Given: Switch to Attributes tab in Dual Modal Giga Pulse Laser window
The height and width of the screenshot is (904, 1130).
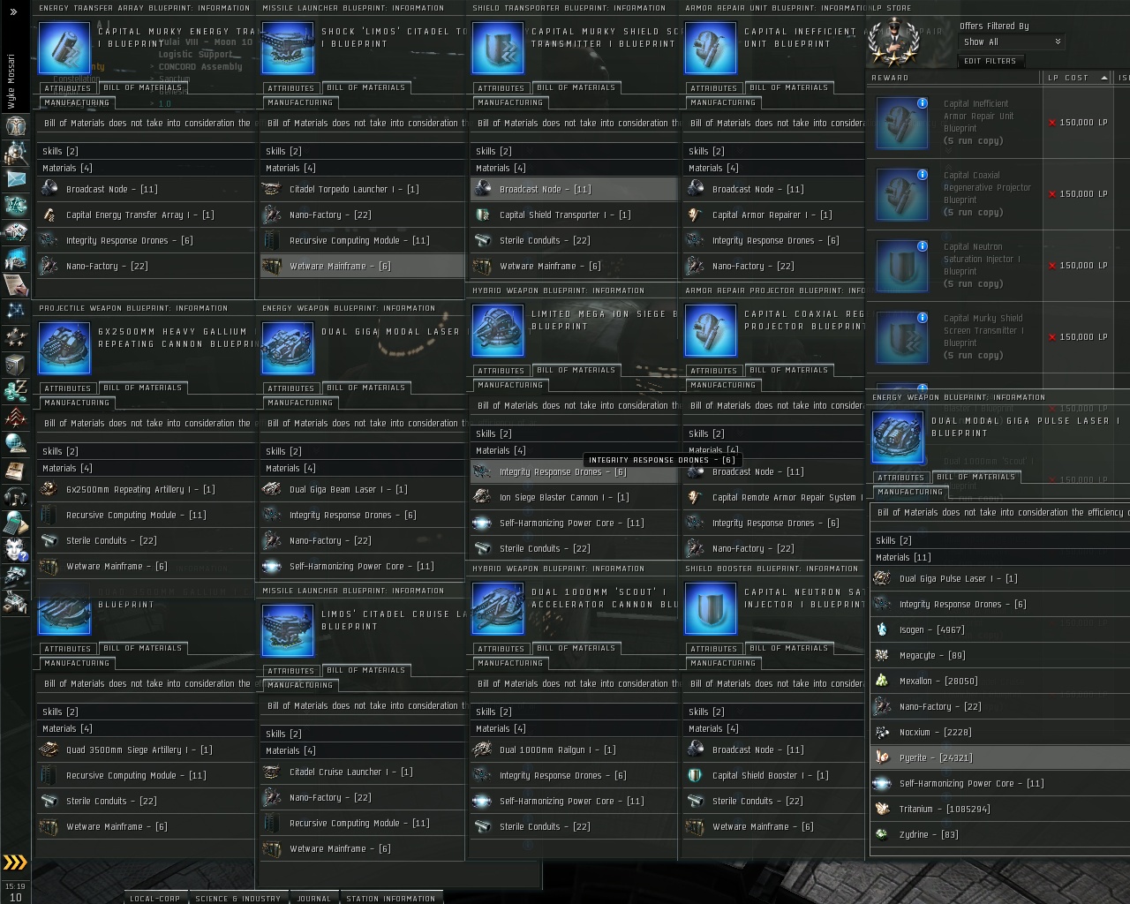Looking at the screenshot, I should click(x=901, y=478).
